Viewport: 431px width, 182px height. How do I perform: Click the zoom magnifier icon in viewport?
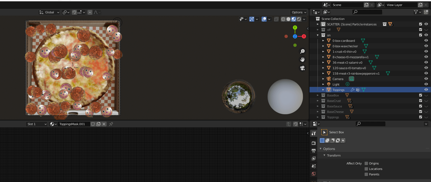(x=302, y=51)
